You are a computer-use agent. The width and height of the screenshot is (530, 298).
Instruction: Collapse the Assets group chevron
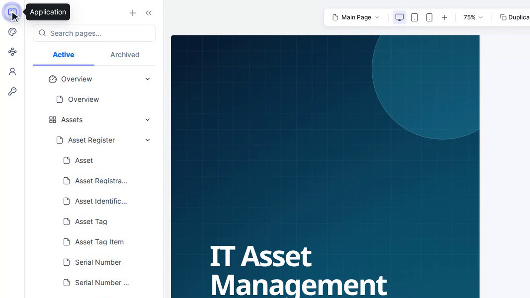[x=148, y=120]
